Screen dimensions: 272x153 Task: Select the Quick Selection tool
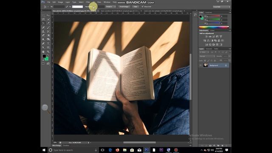click(x=48, y=19)
